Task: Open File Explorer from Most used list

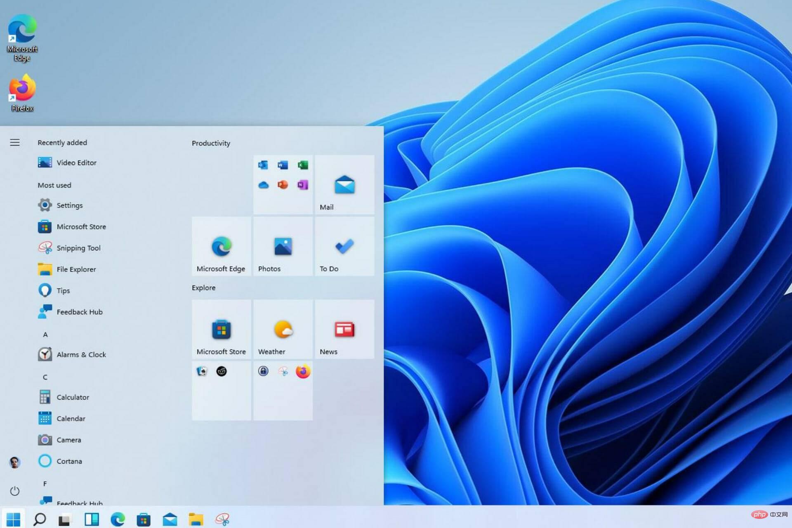Action: coord(76,269)
